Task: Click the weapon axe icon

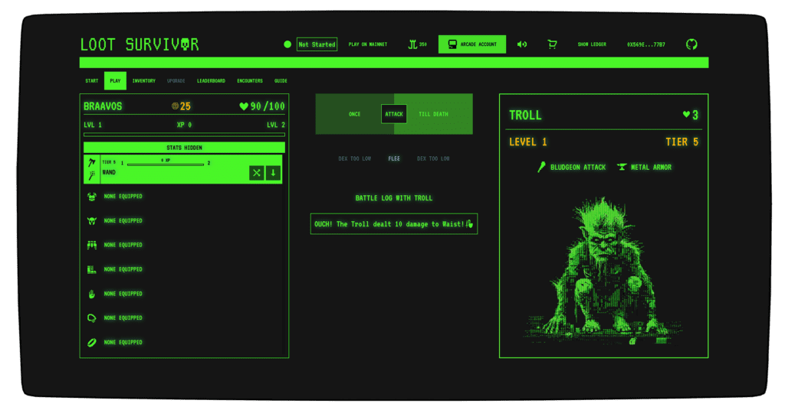Action: click(92, 162)
